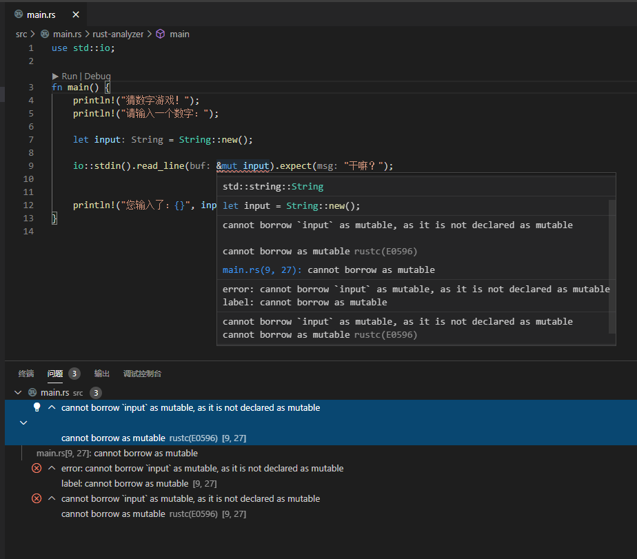Click std::string::String type in hover popup
Image resolution: width=637 pixels, height=559 pixels.
(x=273, y=187)
